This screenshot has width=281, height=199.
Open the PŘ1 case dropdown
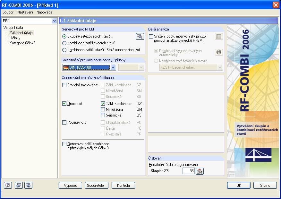tap(54, 21)
